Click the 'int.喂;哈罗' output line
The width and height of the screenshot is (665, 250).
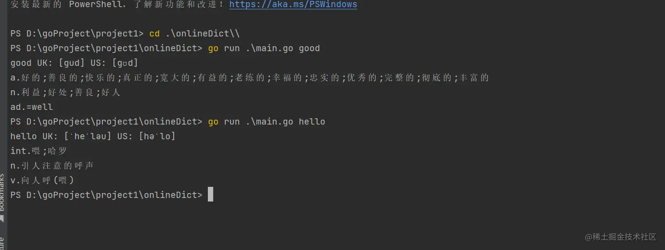39,151
